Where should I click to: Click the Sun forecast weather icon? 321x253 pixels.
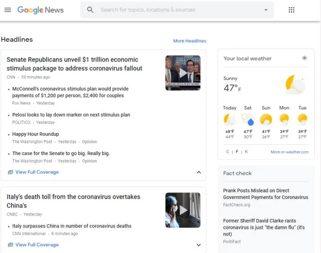tap(266, 120)
